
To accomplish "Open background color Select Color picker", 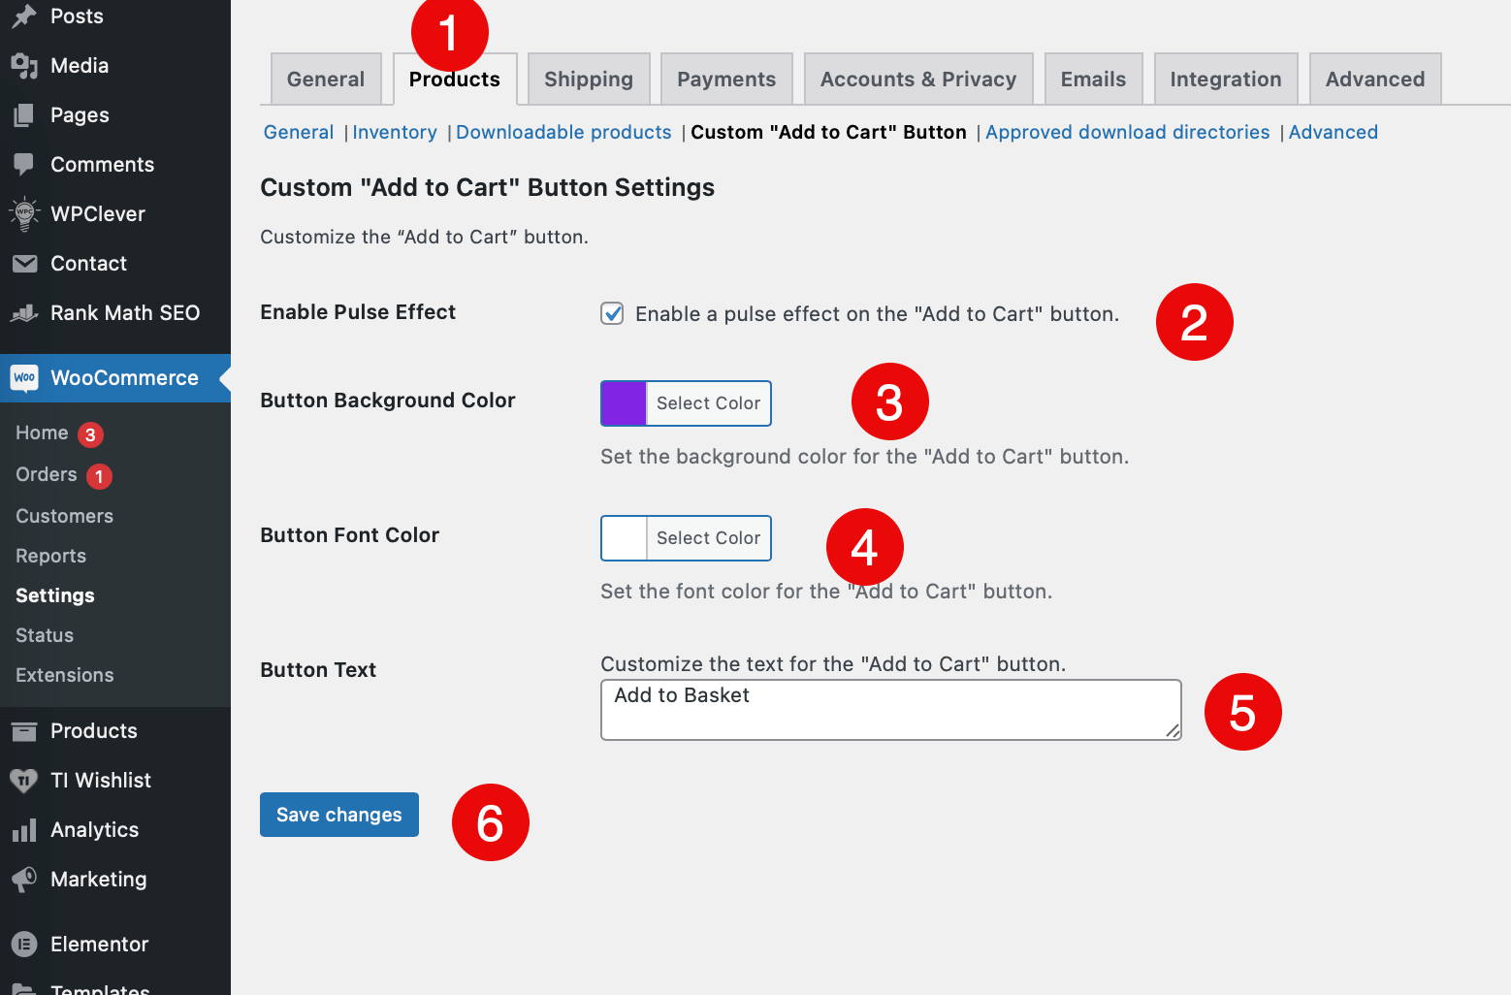I will [708, 403].
